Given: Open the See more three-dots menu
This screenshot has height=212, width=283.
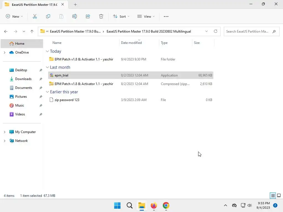Looking at the screenshot, I should (x=166, y=16).
